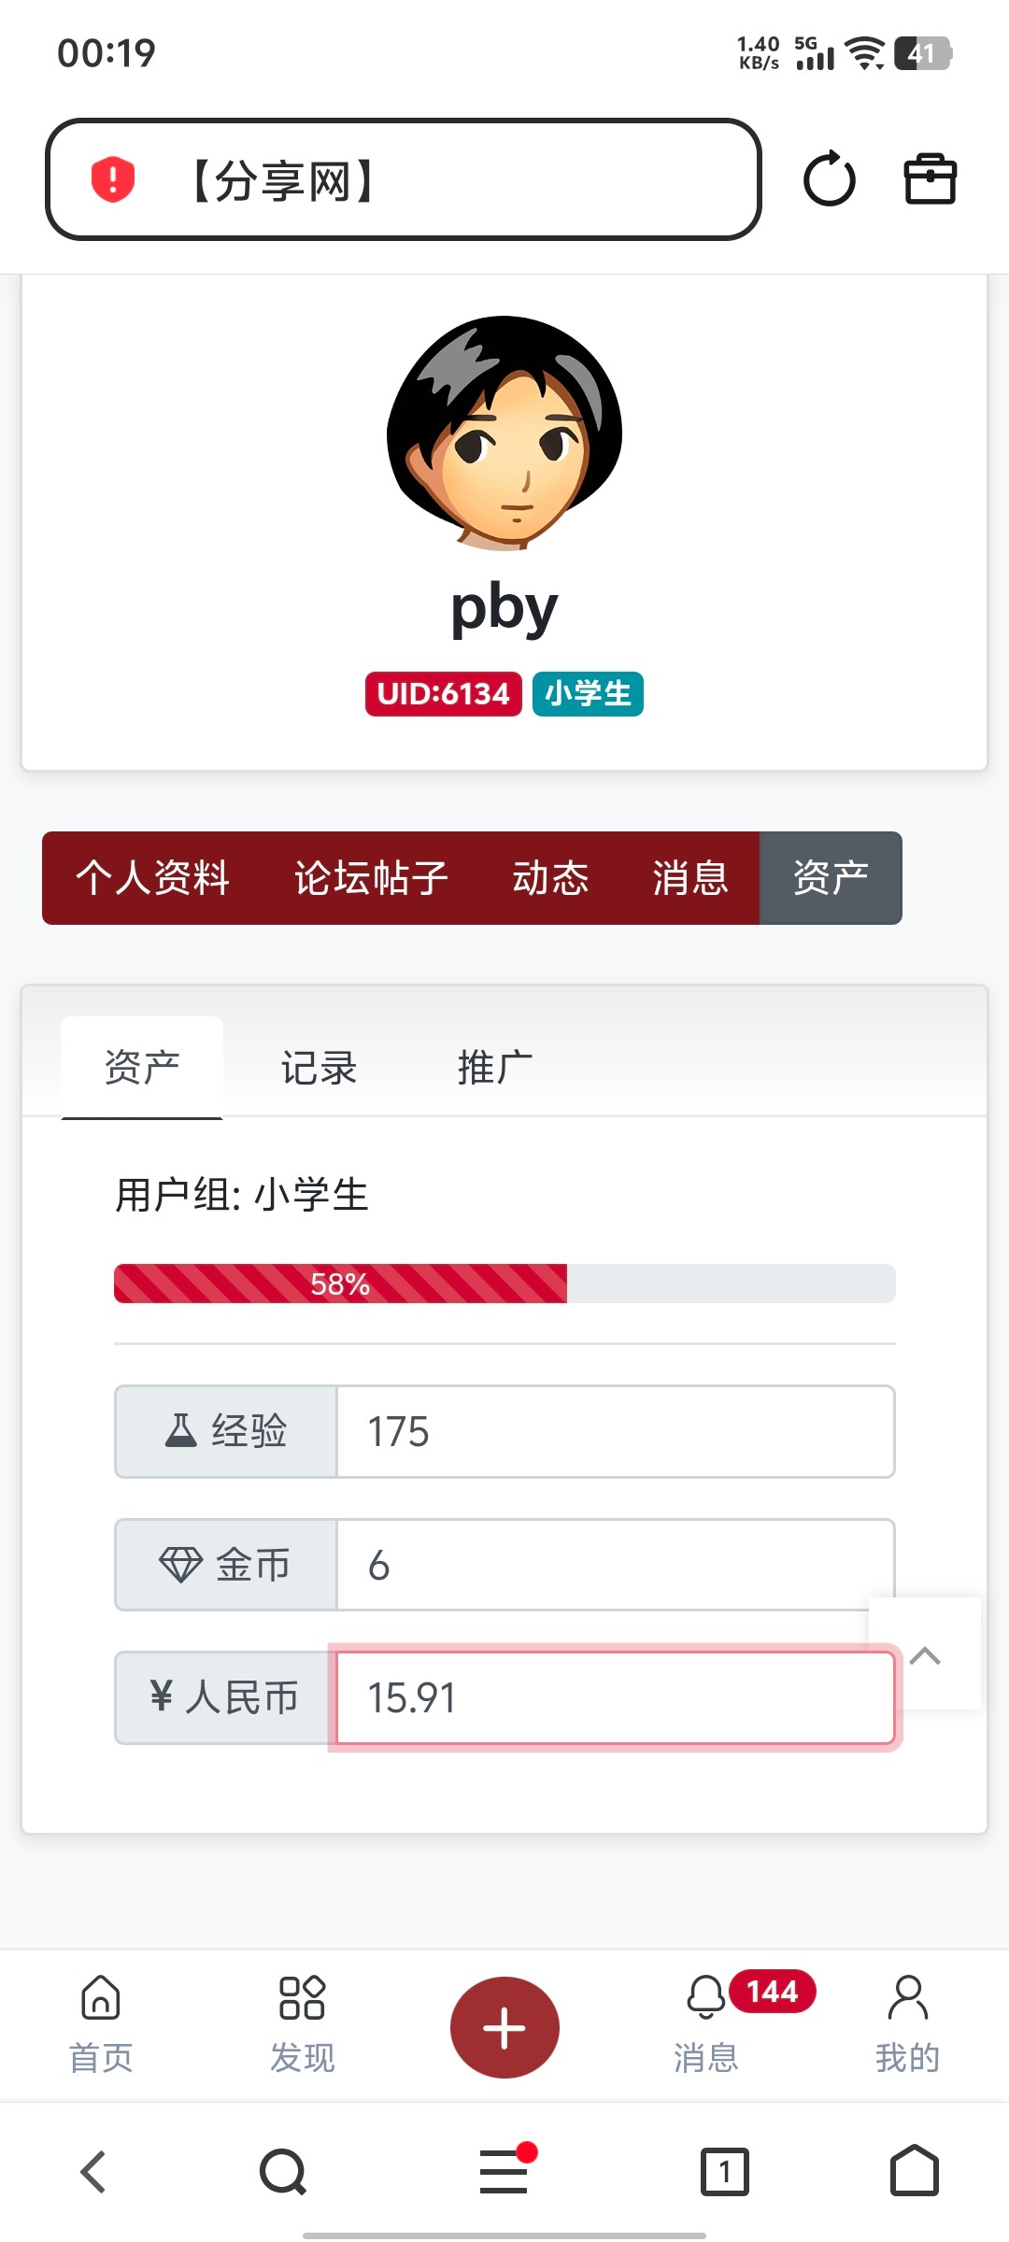Open browser search magnifier icon

coord(283,2171)
